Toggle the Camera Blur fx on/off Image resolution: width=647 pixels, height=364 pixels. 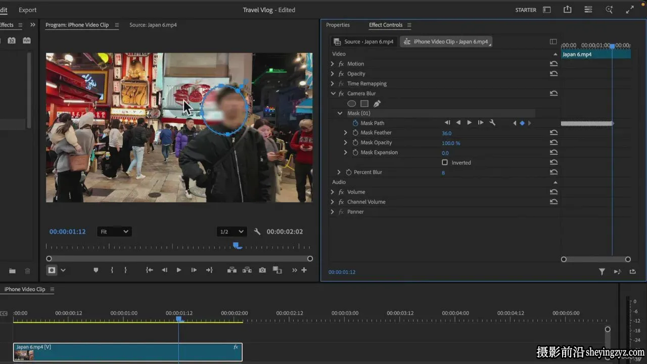341,94
